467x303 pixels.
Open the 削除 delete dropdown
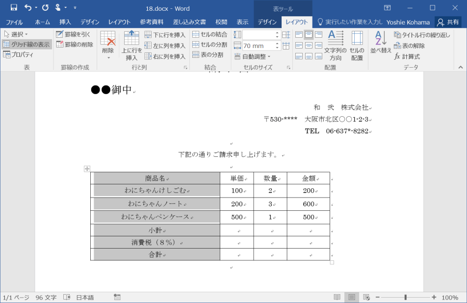[108, 45]
